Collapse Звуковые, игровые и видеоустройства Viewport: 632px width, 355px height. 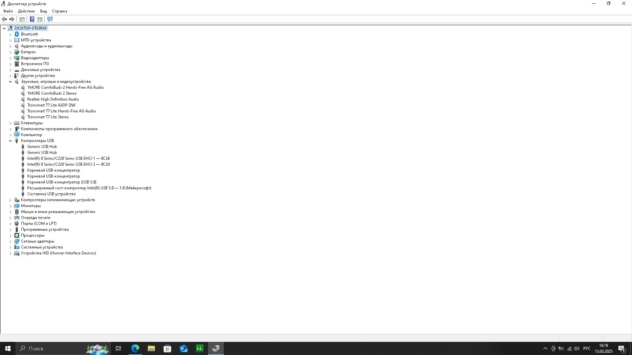(x=10, y=82)
